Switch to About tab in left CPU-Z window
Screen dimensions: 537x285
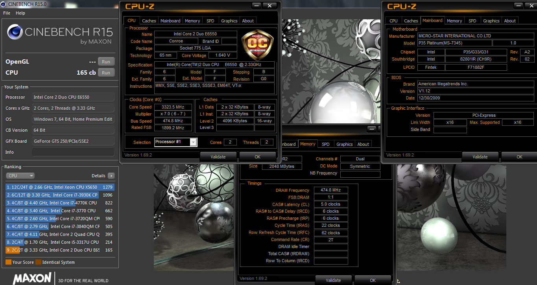[248, 21]
